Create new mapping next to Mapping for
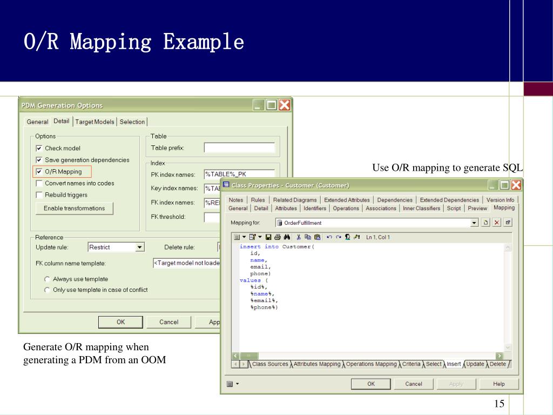553x415 pixels. click(485, 223)
